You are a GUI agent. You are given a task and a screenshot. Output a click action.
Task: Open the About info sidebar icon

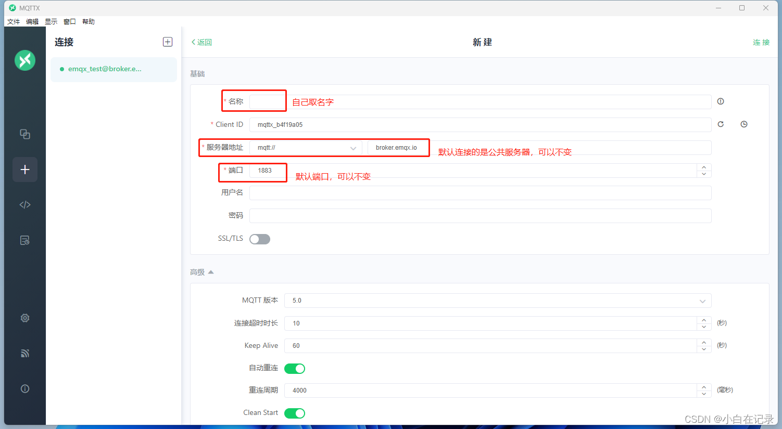(25, 389)
